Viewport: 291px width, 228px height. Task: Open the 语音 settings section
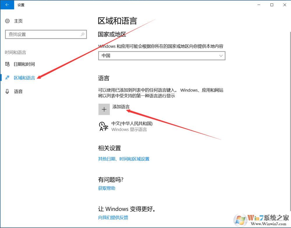[18, 91]
